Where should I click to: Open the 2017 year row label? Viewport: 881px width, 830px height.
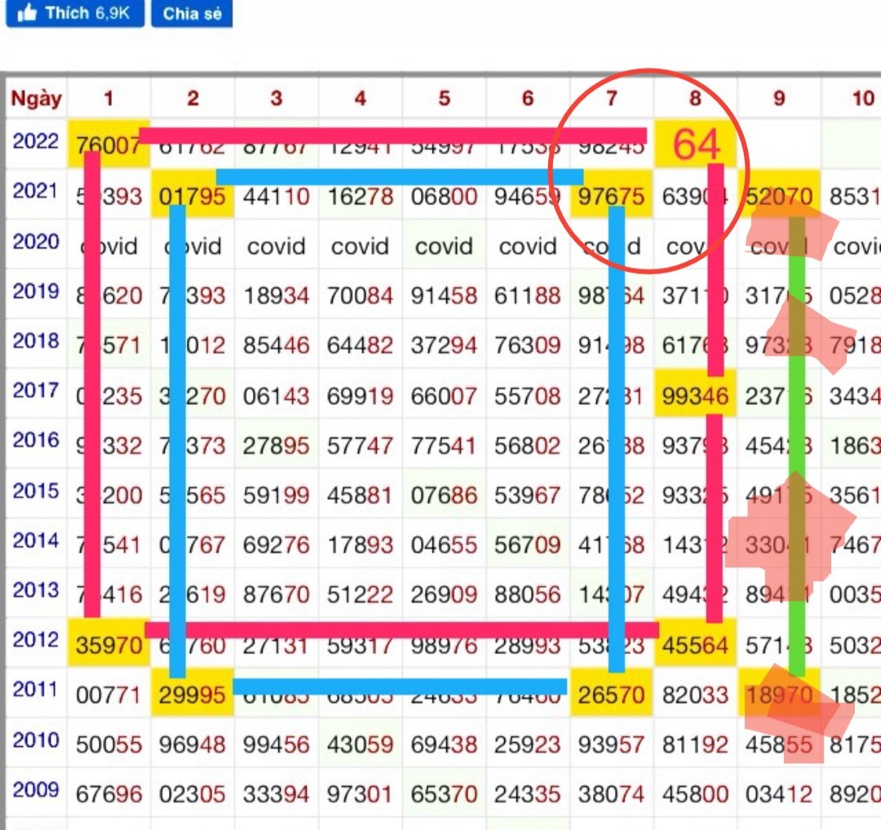pyautogui.click(x=36, y=391)
